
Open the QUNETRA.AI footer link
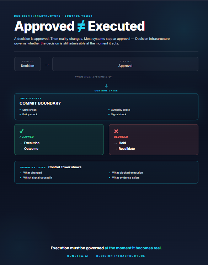[x=78, y=256]
